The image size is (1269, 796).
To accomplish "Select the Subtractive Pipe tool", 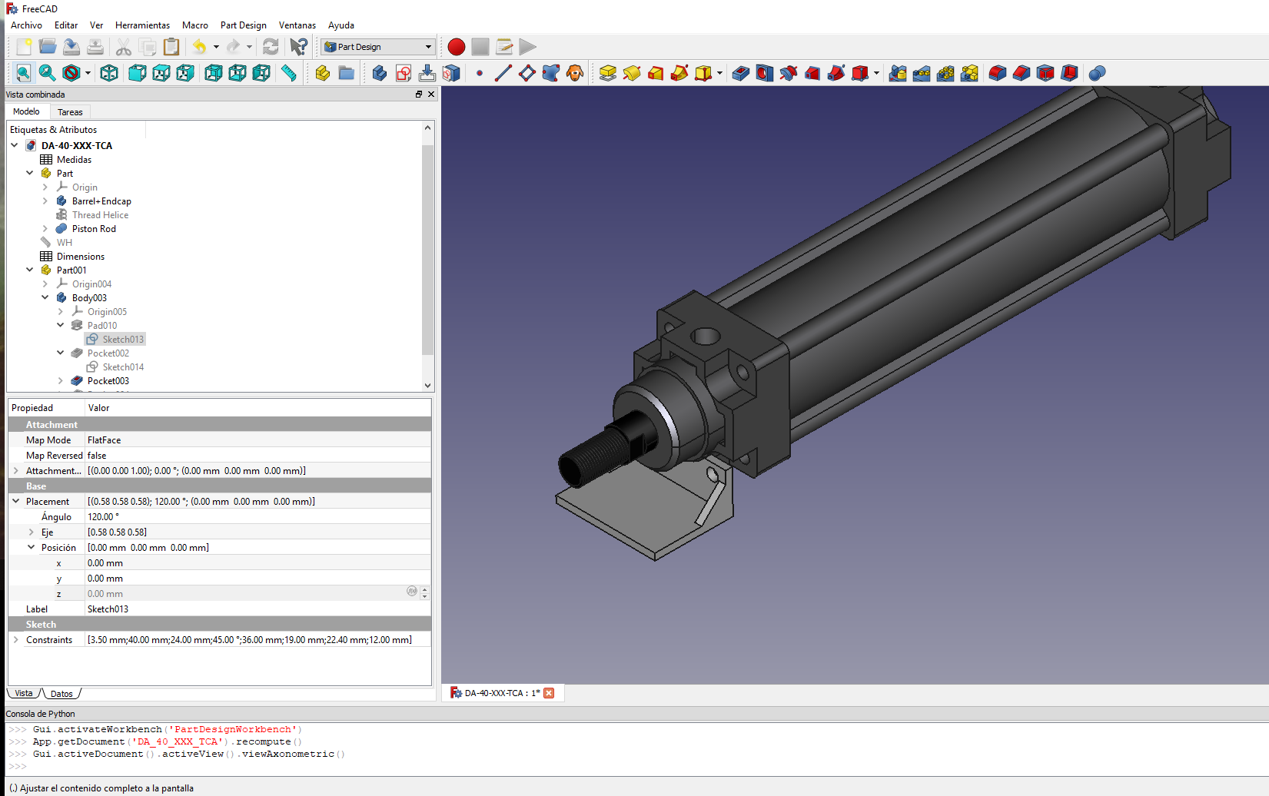I will point(836,73).
